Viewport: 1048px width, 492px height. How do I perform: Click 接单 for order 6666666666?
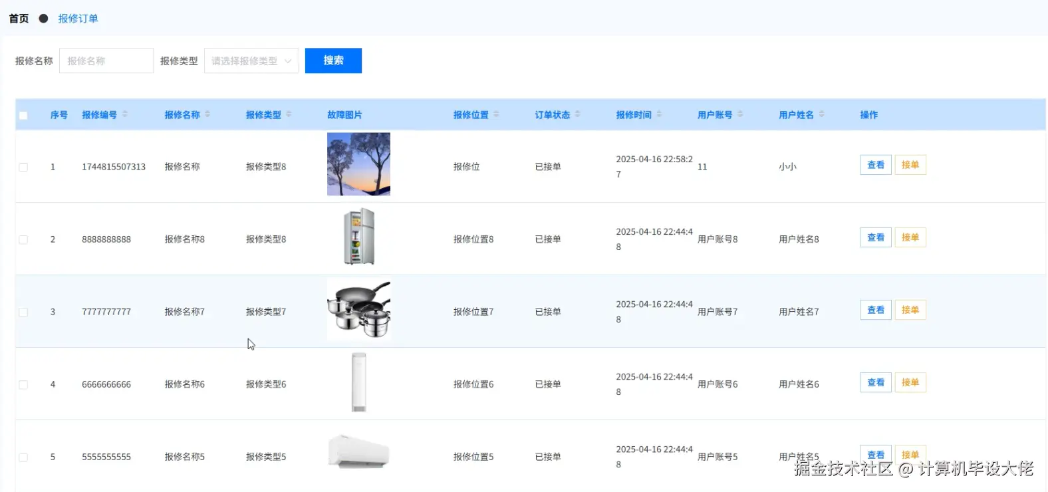point(910,382)
